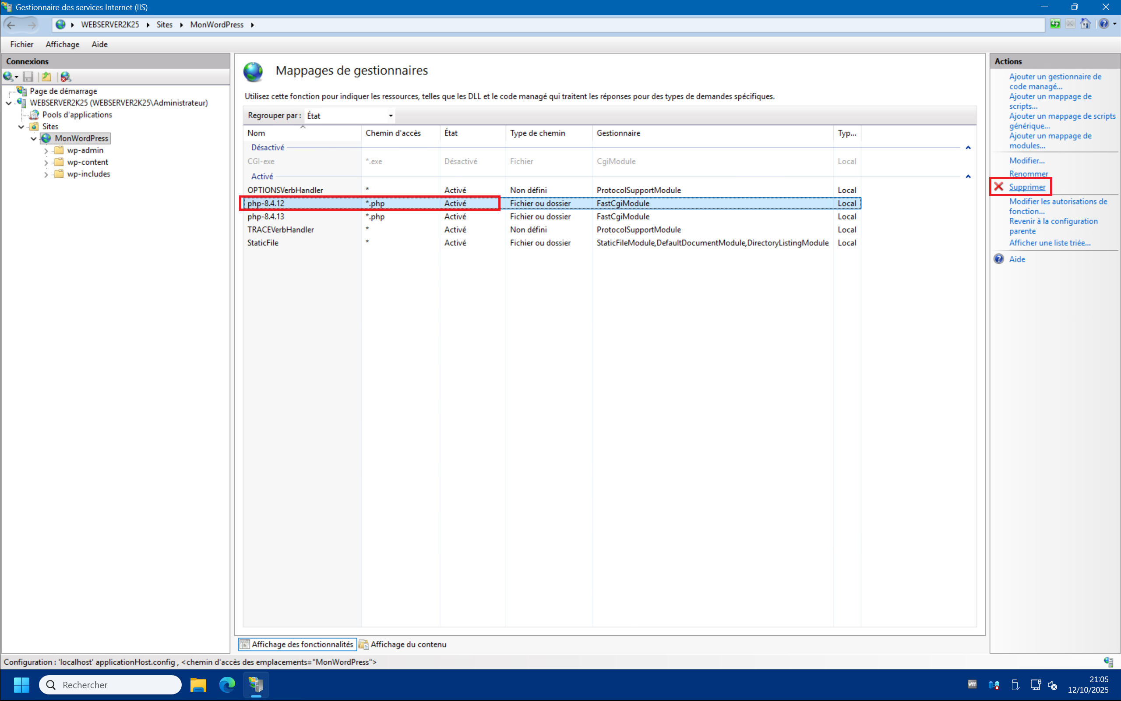This screenshot has width=1121, height=701.
Task: Click the delete connection icon in Connexions toolbar
Action: click(x=66, y=77)
